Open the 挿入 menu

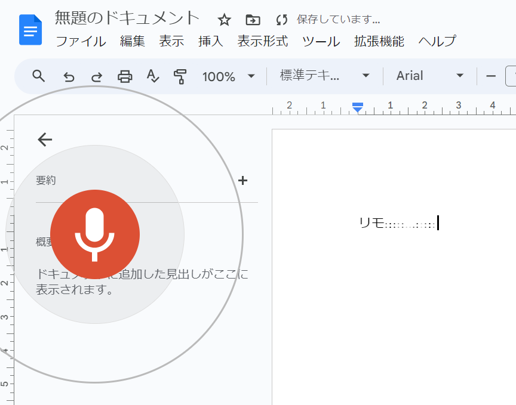pyautogui.click(x=210, y=41)
